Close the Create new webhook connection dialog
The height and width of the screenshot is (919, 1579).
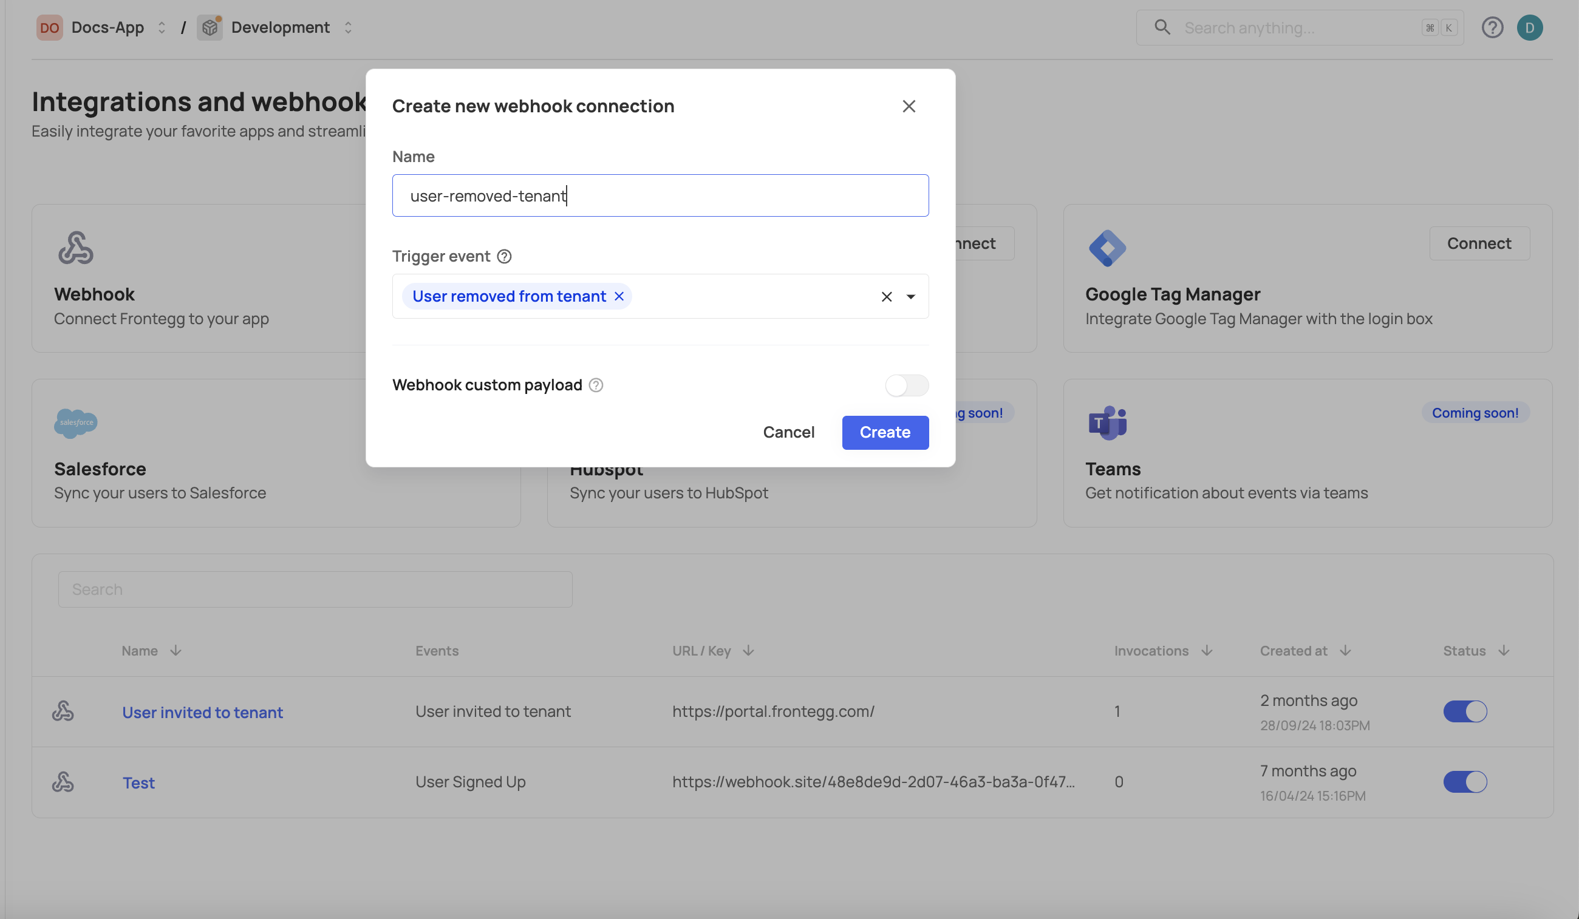[909, 106]
